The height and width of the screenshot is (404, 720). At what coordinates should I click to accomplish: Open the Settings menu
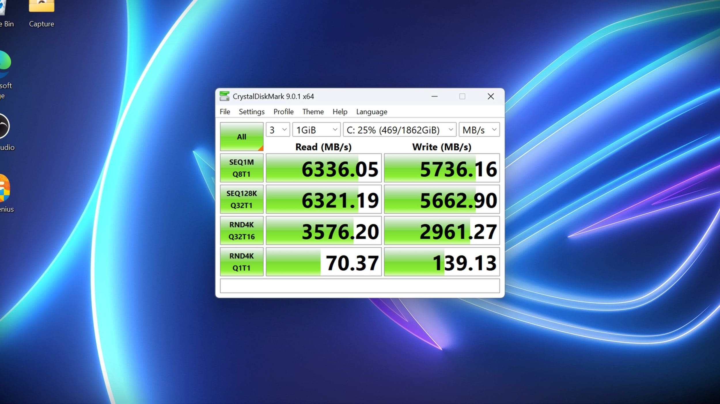pyautogui.click(x=251, y=112)
